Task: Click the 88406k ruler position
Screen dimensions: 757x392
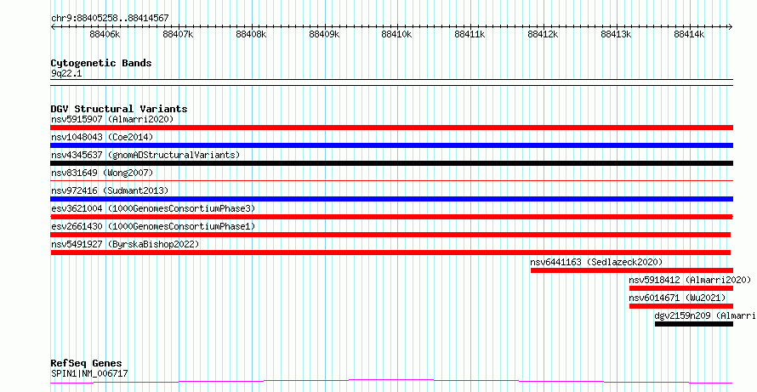Action: coord(105,34)
